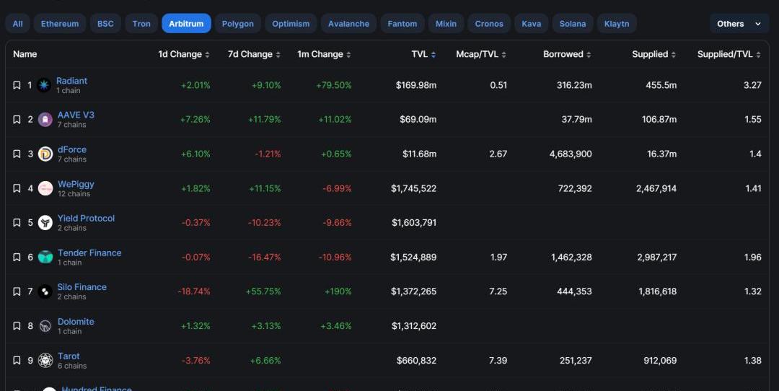This screenshot has height=391, width=779.
Task: Click dForce borrowed value 4,683,900
Action: 571,154
